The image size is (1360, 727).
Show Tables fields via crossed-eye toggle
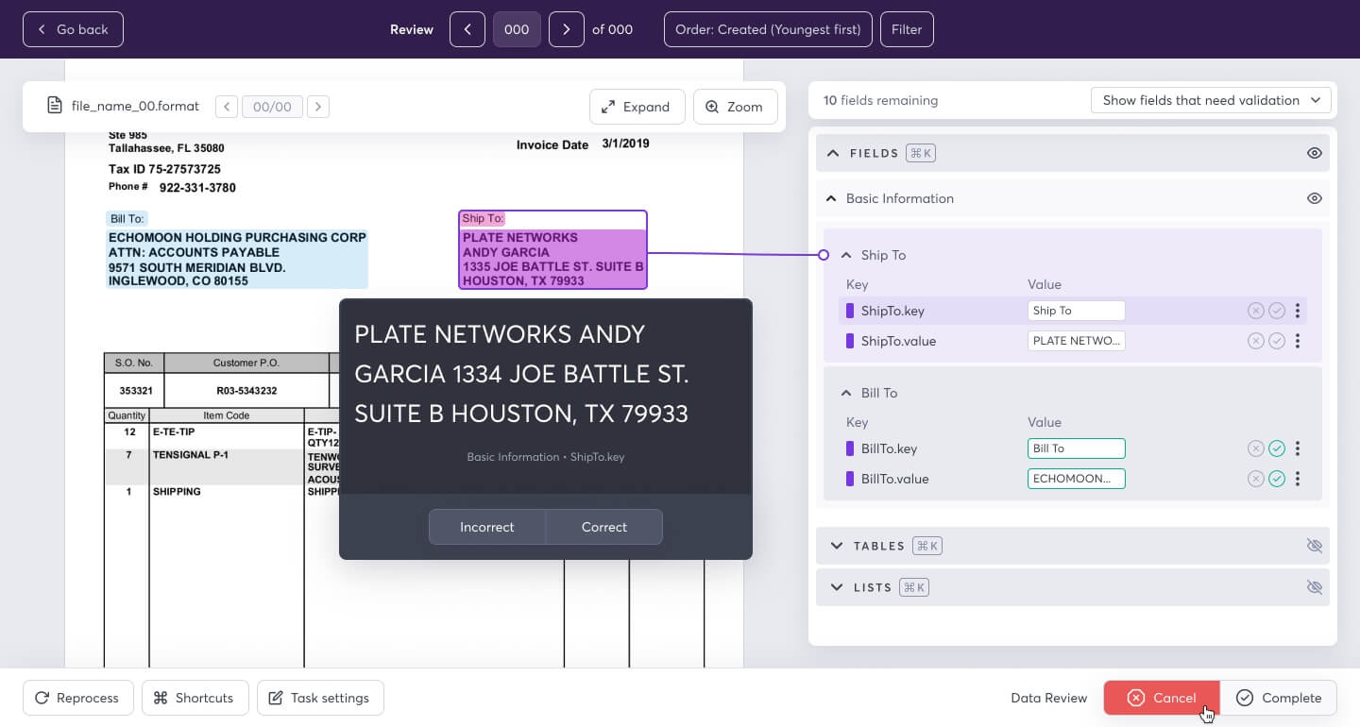[x=1315, y=546]
